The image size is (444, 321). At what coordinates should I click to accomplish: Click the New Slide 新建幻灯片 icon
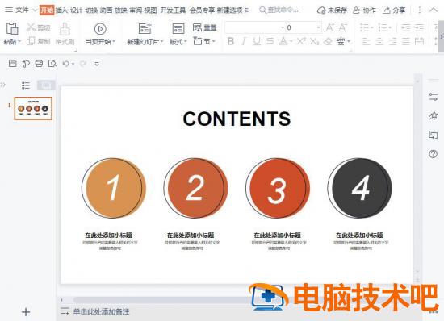coord(145,29)
